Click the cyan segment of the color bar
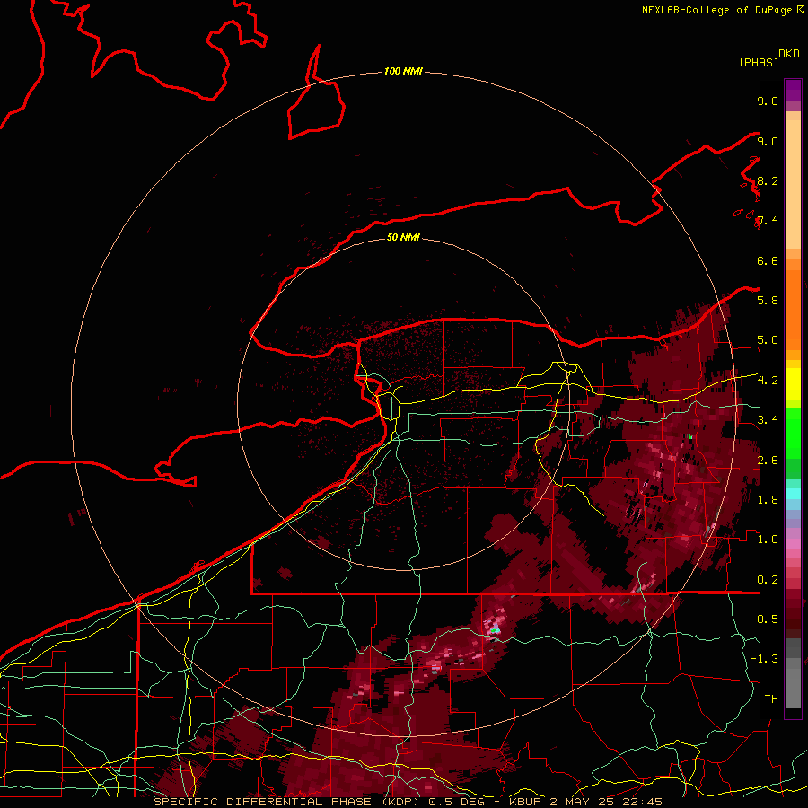Image resolution: width=808 pixels, height=808 pixels. 793,493
